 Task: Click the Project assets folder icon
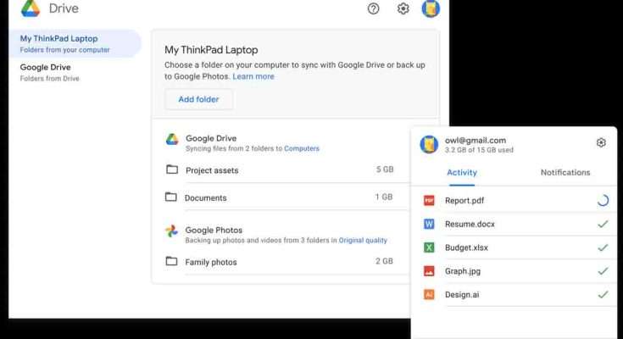coord(172,169)
